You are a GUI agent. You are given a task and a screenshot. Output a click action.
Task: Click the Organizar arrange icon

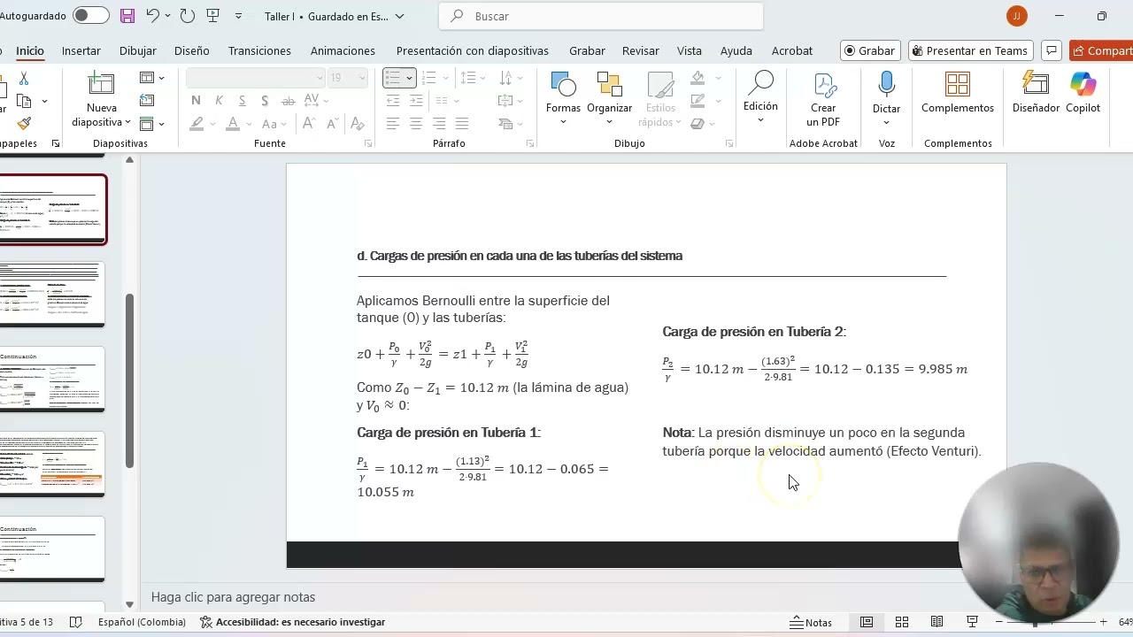click(x=609, y=85)
